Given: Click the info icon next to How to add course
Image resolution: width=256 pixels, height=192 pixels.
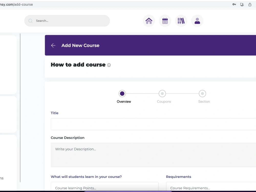Looking at the screenshot, I should (x=109, y=65).
